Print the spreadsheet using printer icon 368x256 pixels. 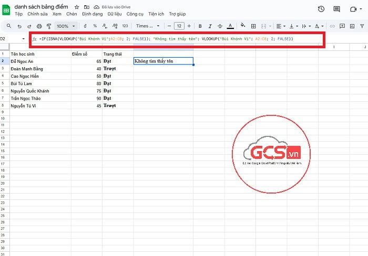(39, 26)
